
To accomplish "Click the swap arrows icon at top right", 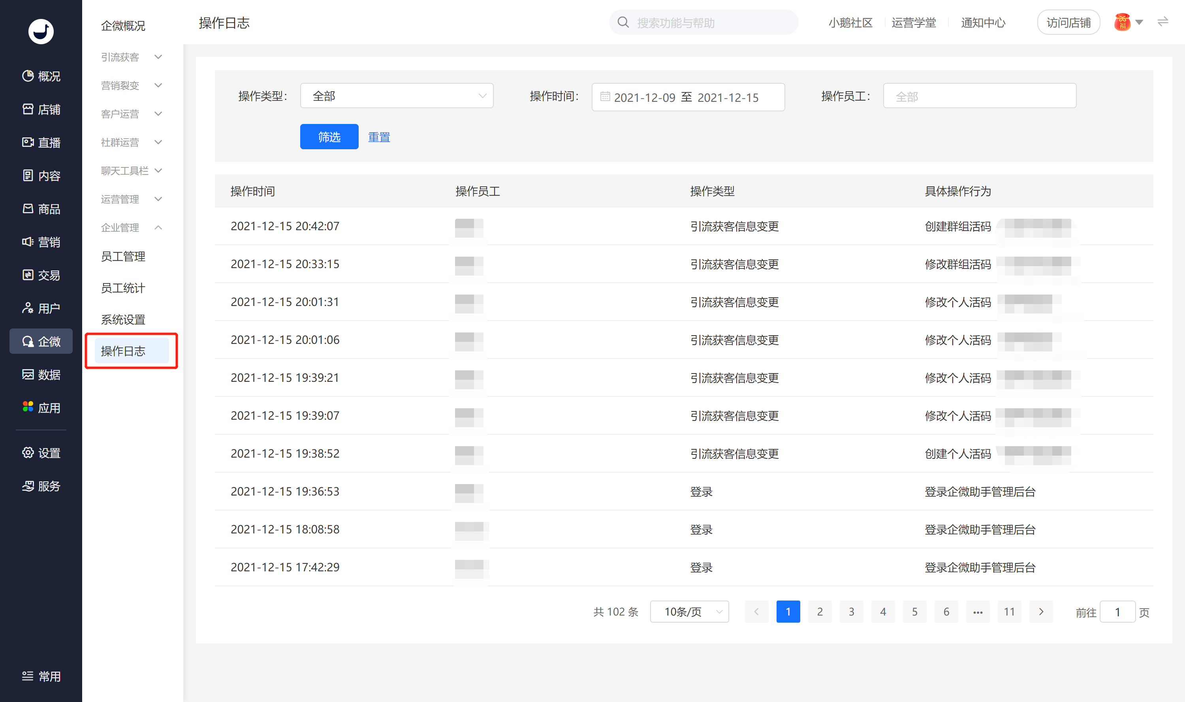I will click(x=1163, y=22).
